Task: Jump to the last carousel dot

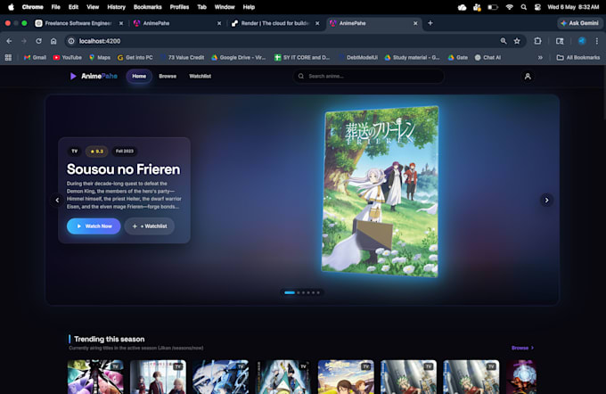Action: click(318, 292)
